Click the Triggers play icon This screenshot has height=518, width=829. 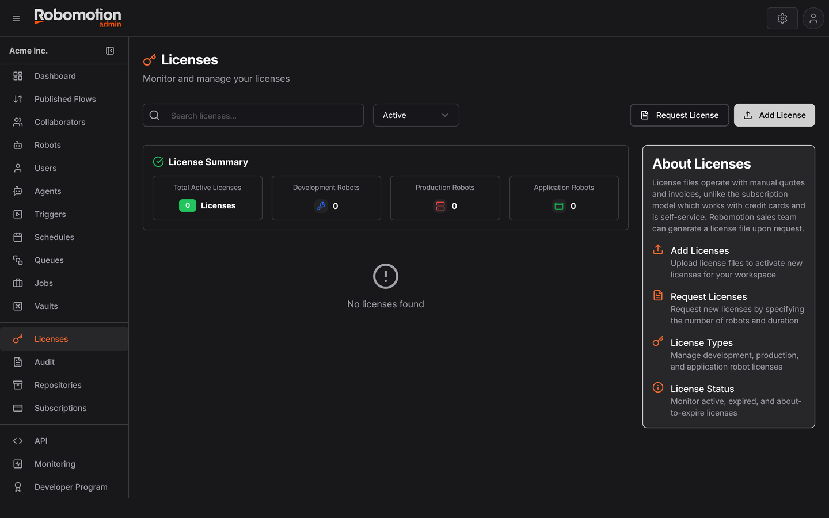pos(18,214)
